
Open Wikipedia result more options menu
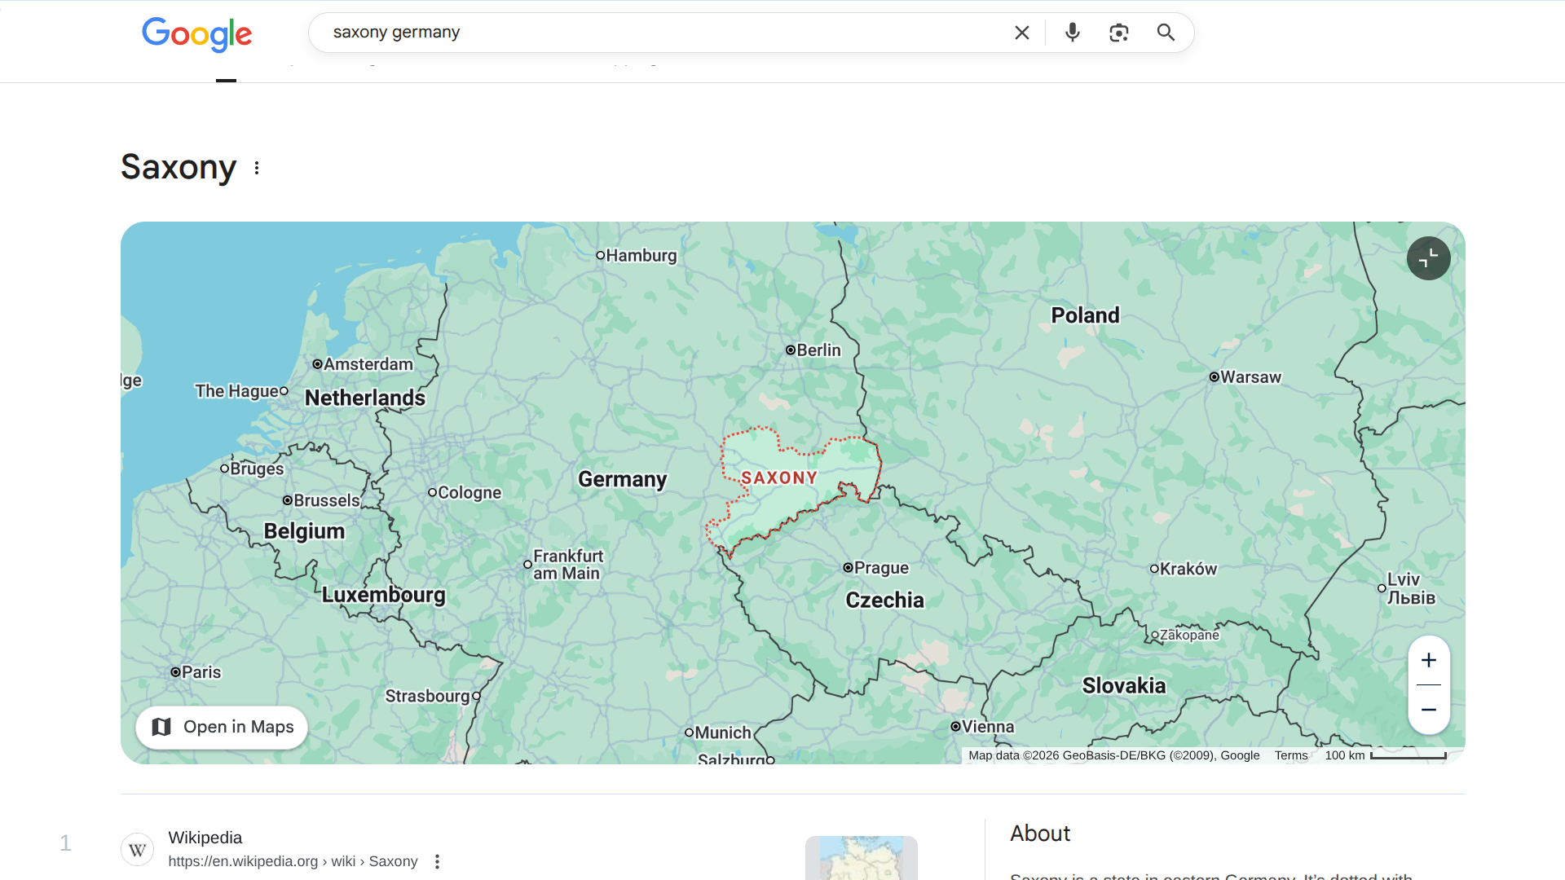[437, 861]
